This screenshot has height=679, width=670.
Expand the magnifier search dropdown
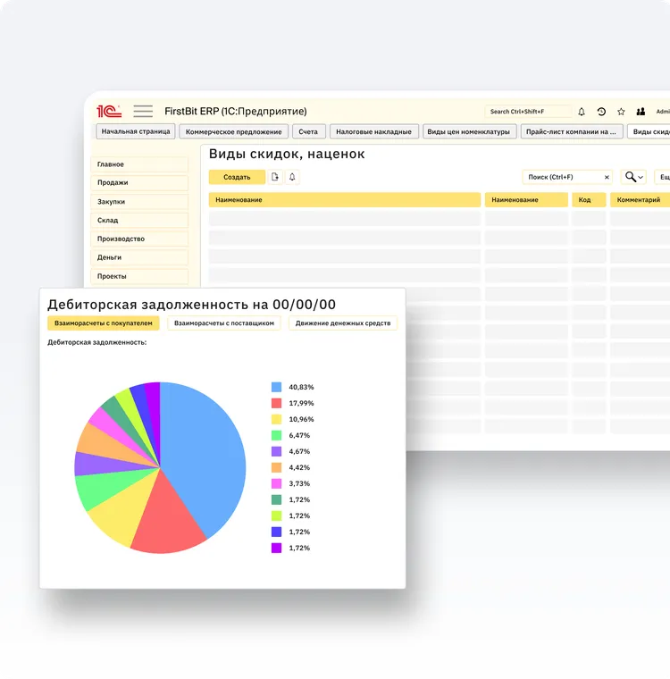634,177
